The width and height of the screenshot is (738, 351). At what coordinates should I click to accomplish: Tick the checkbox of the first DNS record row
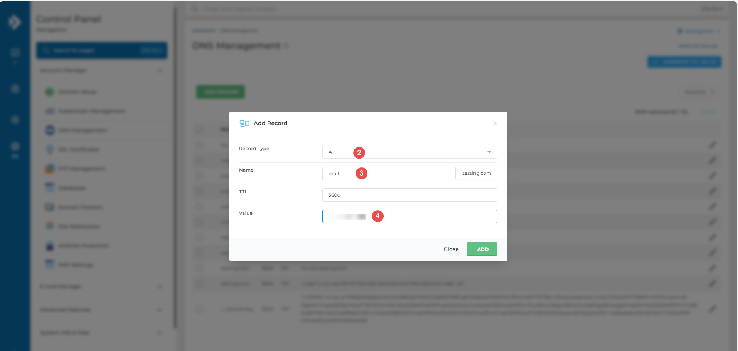click(x=199, y=145)
